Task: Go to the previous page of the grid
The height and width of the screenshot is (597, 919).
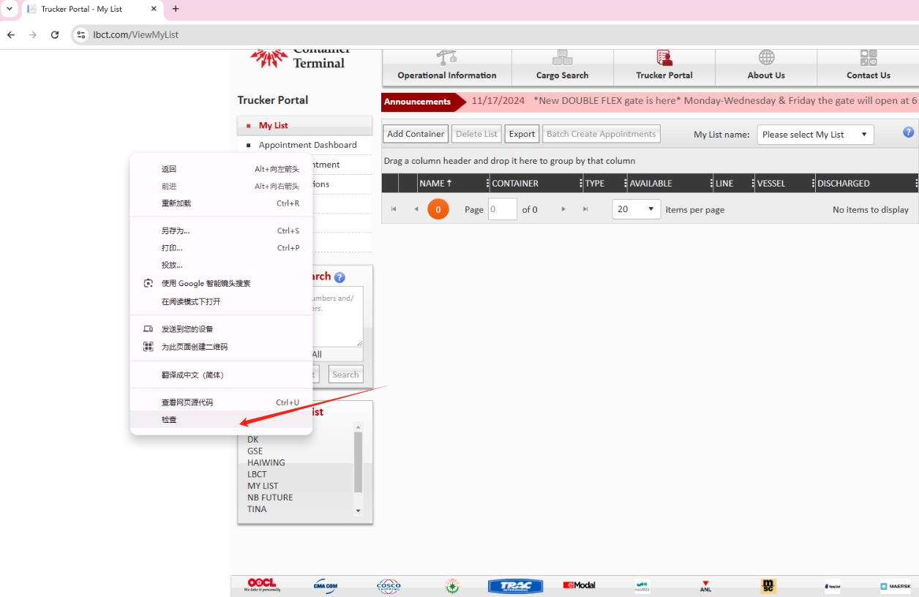Action: point(416,209)
